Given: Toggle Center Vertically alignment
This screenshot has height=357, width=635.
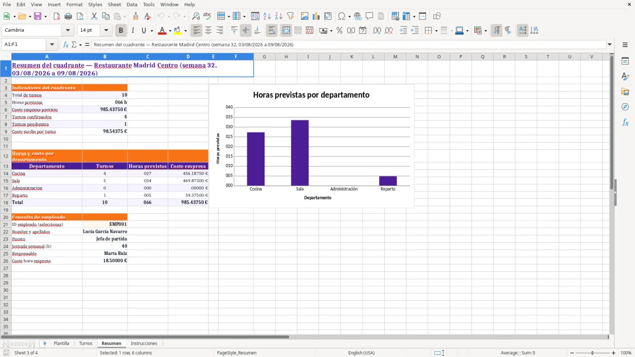Looking at the screenshot, I should (246, 31).
